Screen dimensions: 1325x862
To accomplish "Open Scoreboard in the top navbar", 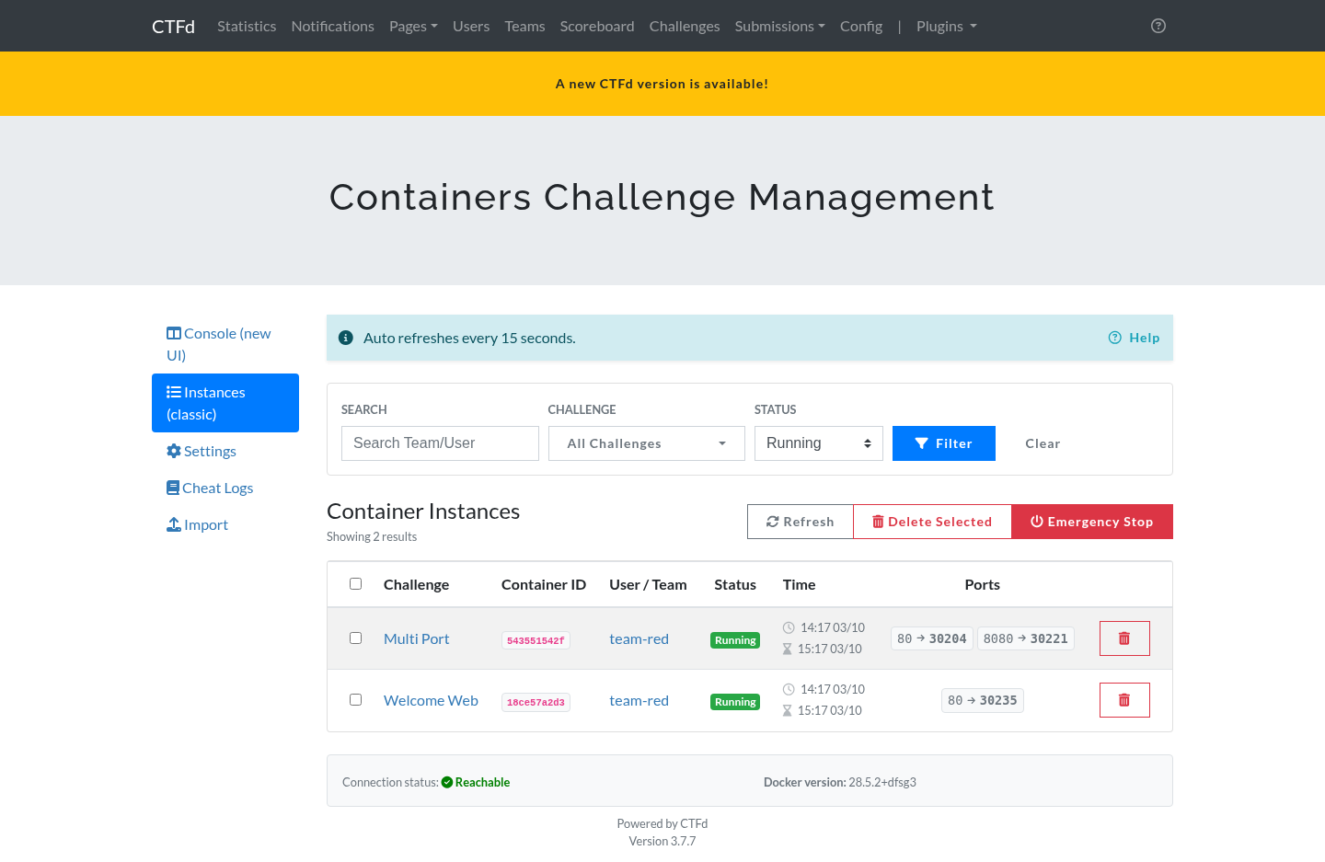I will (x=597, y=26).
